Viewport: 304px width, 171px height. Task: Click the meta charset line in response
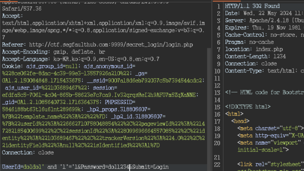270,128
